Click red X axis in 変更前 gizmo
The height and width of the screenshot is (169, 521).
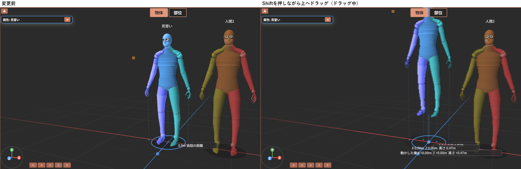tap(19, 158)
